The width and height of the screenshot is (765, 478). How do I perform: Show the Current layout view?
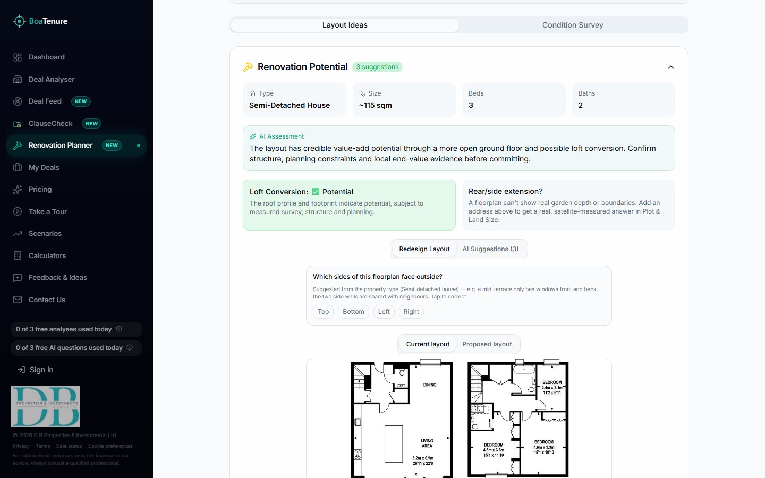(x=428, y=344)
